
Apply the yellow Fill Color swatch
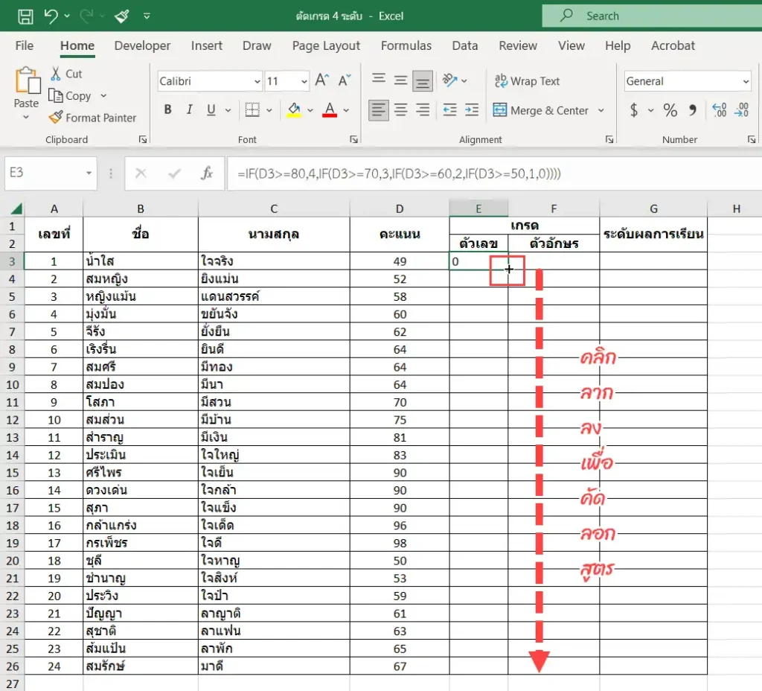(293, 110)
